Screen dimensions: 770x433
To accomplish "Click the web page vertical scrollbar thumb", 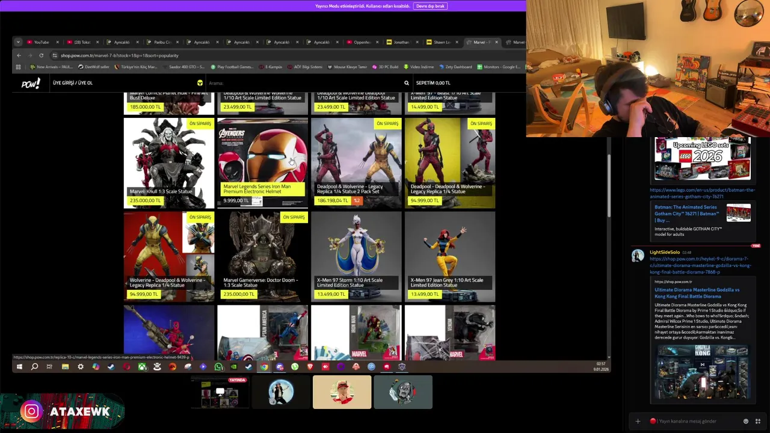I will click(608, 185).
